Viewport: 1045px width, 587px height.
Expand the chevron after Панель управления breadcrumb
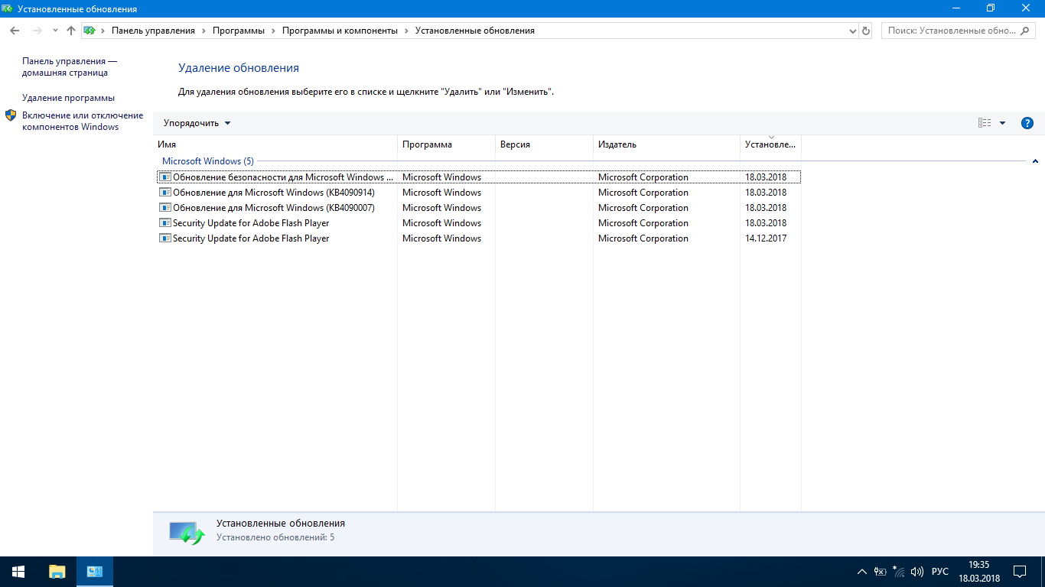pos(203,31)
